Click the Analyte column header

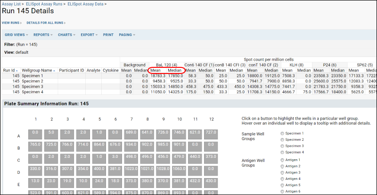(x=93, y=71)
